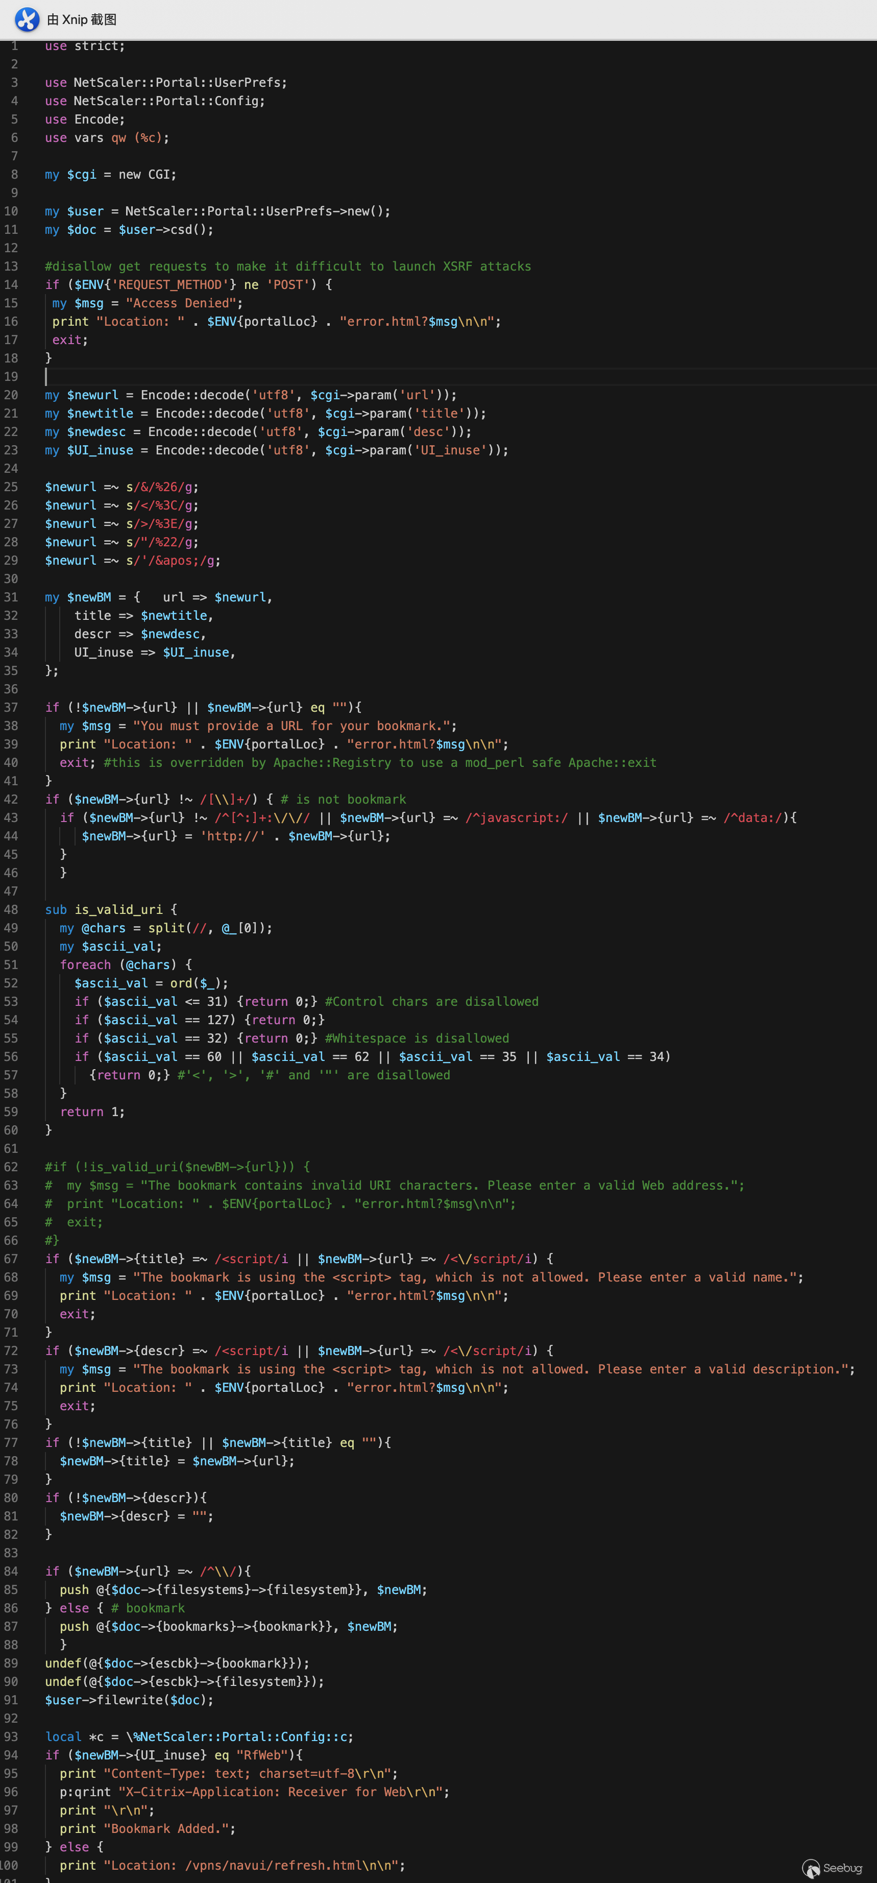The width and height of the screenshot is (877, 1883).
Task: Click the 'my $UI_inuse = Encode::decode' line
Action: (x=277, y=450)
